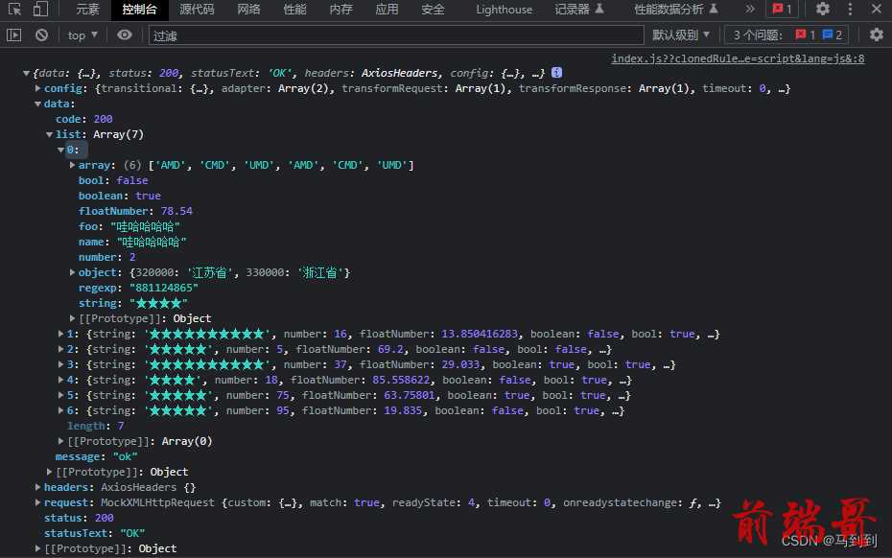Expand the array (6) property
This screenshot has height=558, width=892.
(x=72, y=165)
